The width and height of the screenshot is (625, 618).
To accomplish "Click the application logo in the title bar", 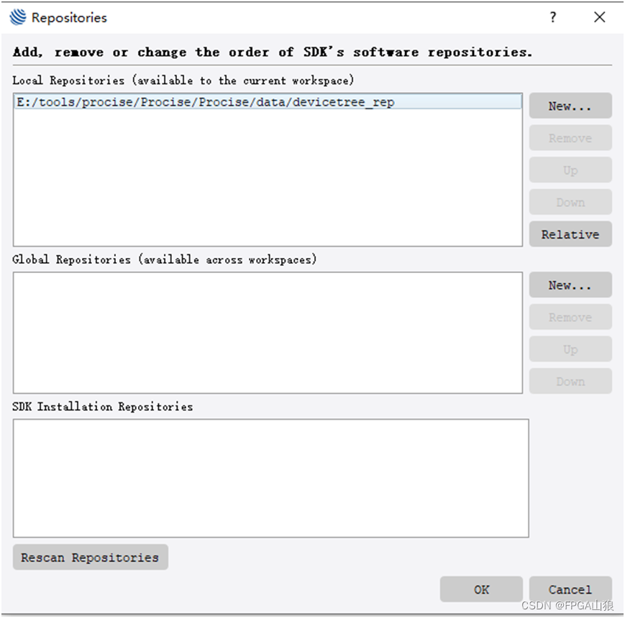I will tap(16, 17).
